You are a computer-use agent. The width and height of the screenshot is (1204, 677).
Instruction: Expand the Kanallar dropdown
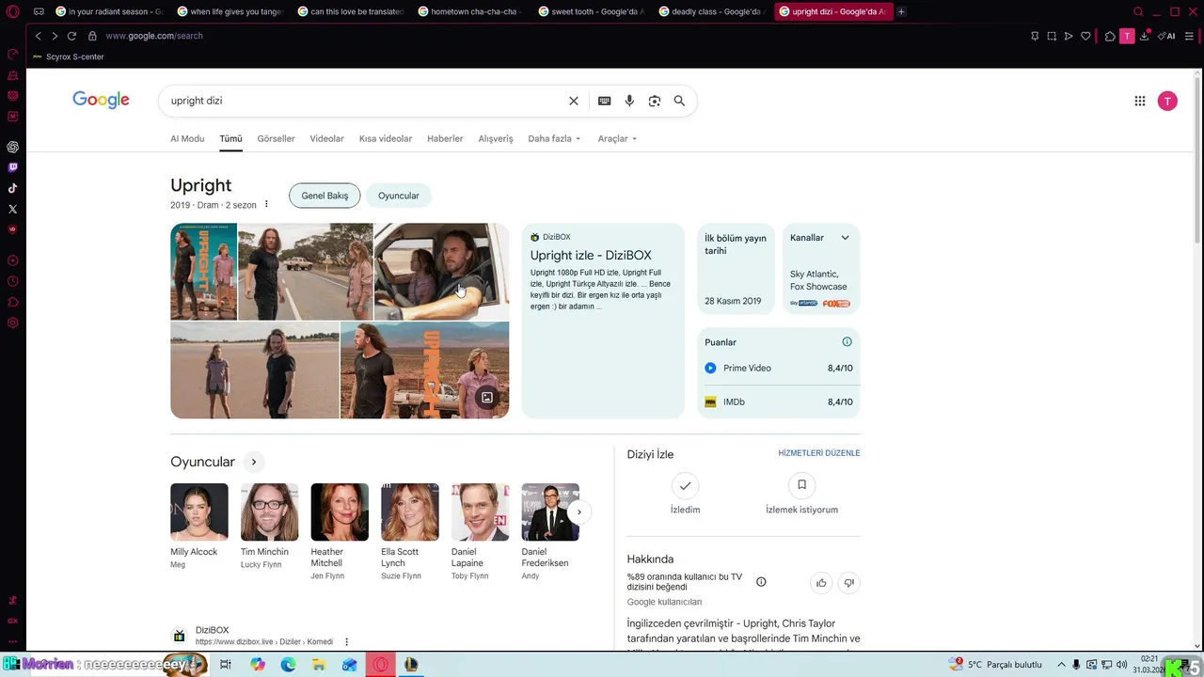845,238
